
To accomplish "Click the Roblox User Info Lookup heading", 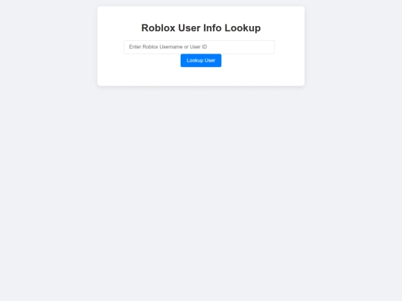I will click(201, 28).
